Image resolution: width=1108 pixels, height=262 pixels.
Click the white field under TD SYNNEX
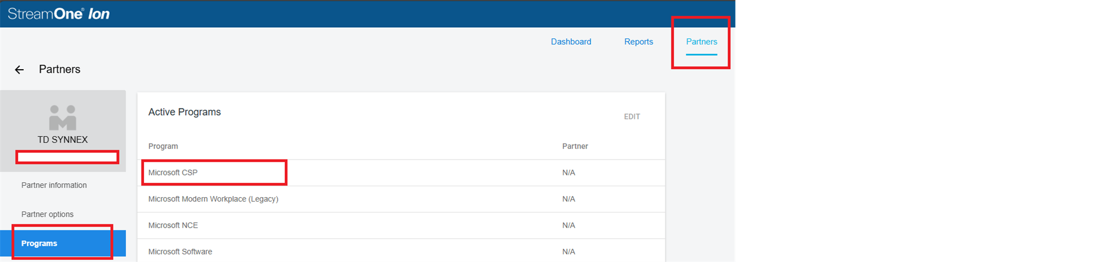67,157
